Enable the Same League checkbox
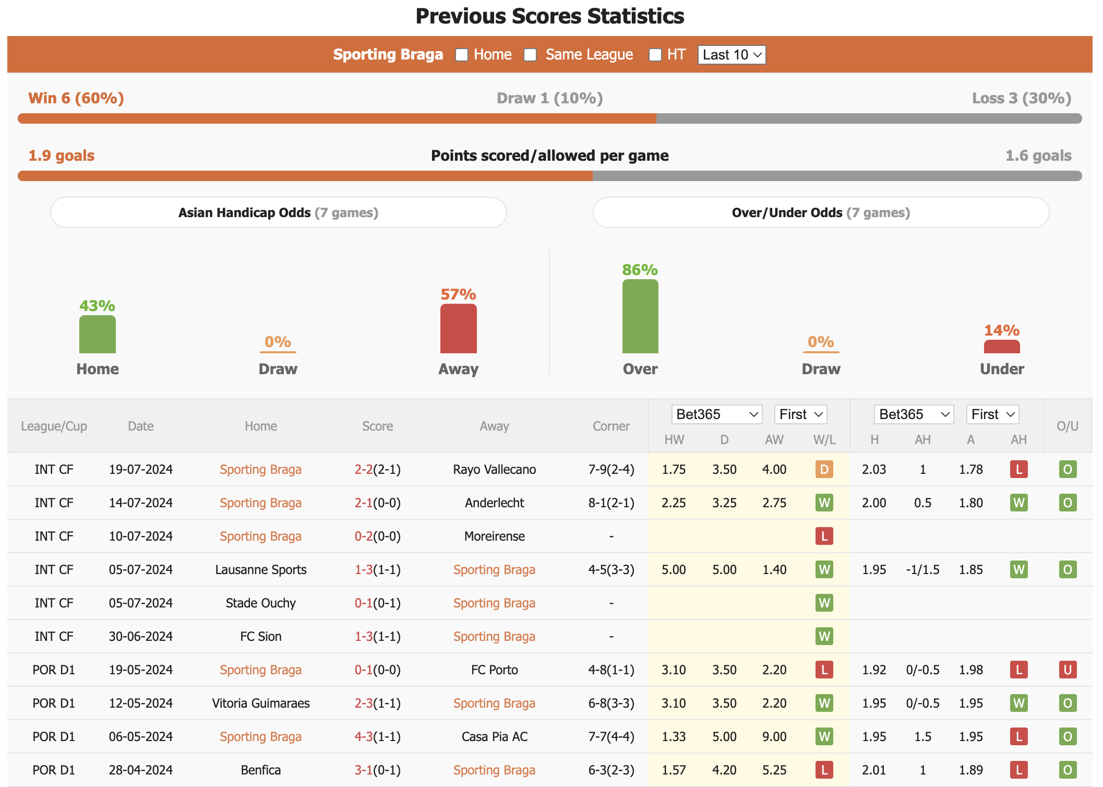This screenshot has height=787, width=1103. [530, 55]
